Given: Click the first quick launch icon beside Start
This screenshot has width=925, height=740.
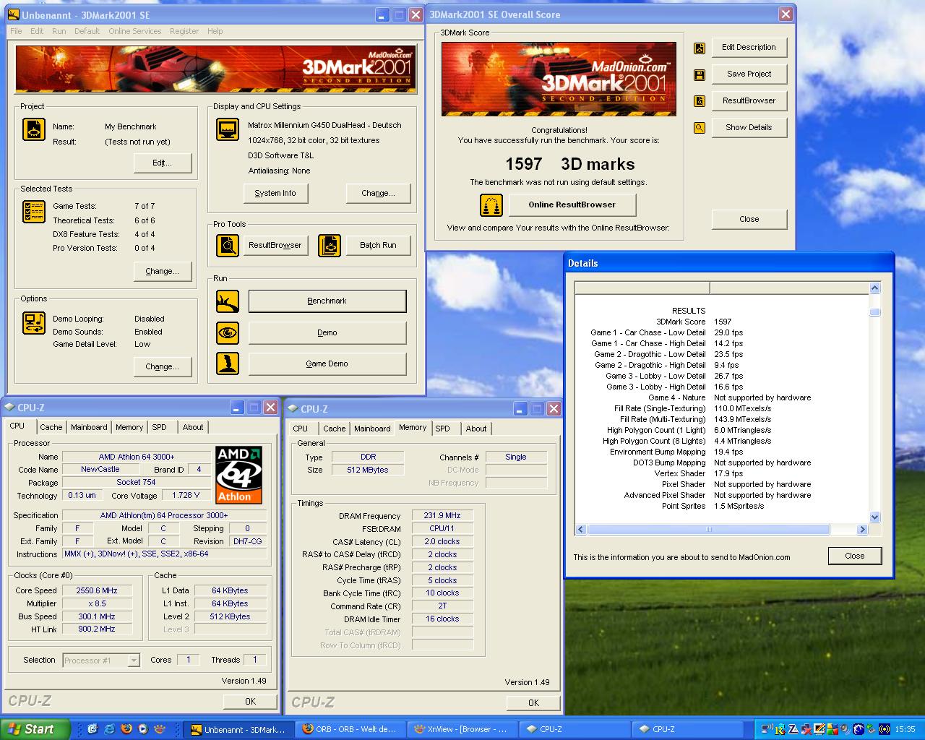Looking at the screenshot, I should point(93,729).
